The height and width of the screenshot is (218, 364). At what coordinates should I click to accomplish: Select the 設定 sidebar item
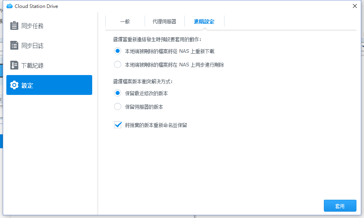point(49,85)
